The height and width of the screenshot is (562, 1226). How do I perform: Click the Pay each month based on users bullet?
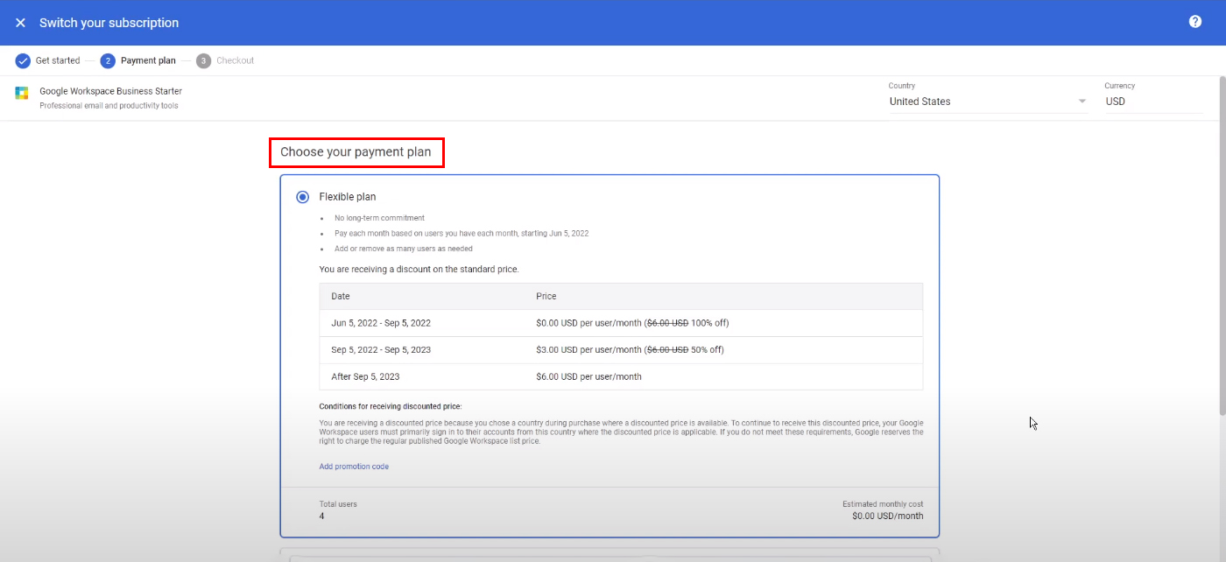(x=462, y=234)
